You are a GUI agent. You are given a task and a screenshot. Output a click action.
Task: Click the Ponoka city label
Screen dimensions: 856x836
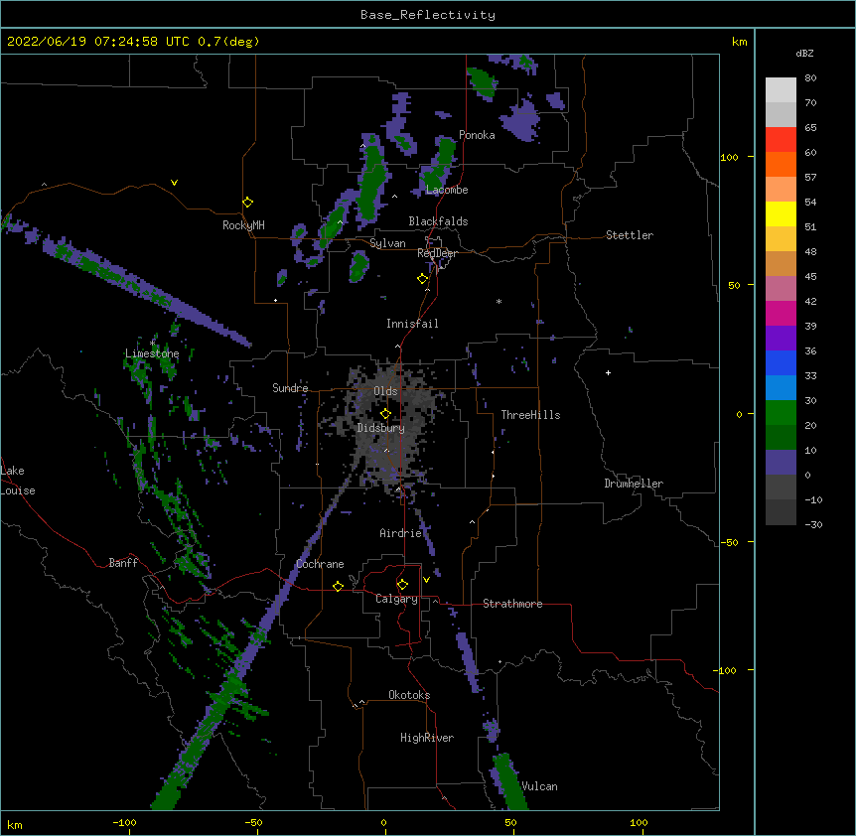(477, 135)
